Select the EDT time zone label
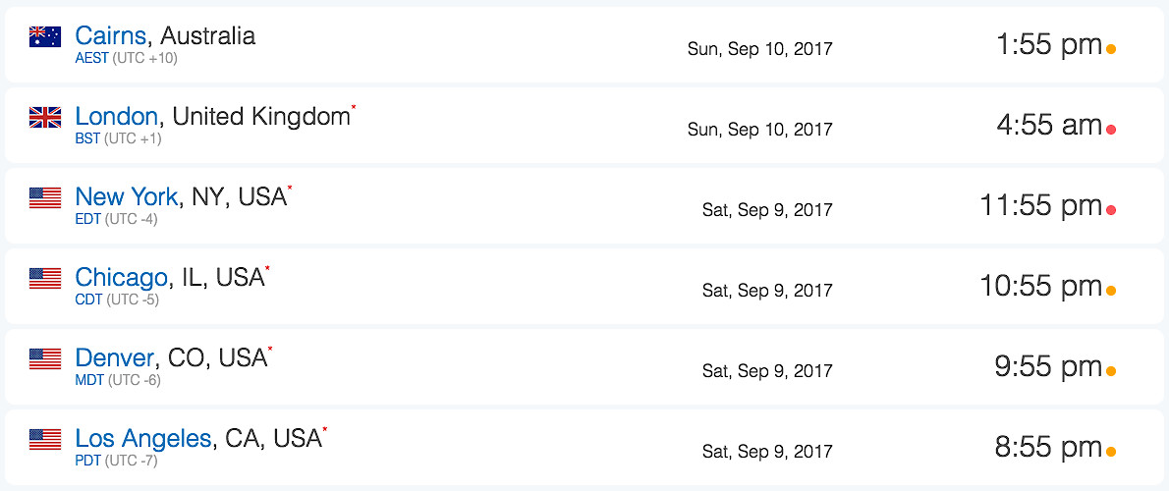This screenshot has height=491, width=1169. click(x=88, y=219)
